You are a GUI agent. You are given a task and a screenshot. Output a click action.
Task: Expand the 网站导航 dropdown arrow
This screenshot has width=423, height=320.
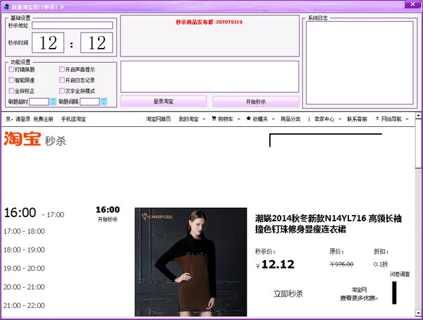[x=407, y=119]
